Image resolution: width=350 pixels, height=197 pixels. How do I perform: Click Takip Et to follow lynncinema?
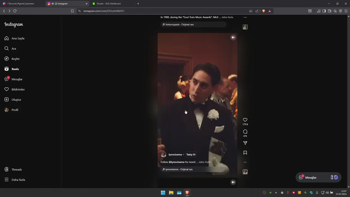[191, 155]
